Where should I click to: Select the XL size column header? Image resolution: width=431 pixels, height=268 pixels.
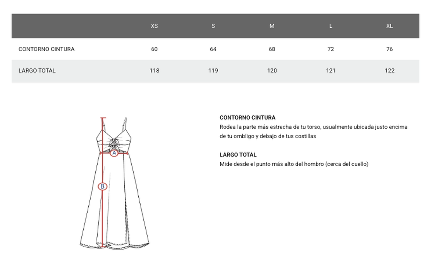click(390, 26)
